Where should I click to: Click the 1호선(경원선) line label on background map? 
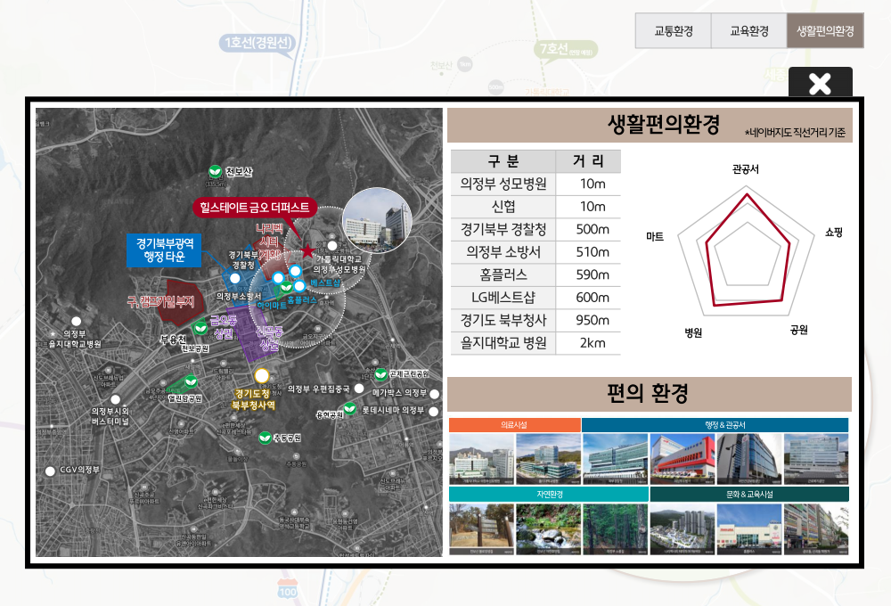click(258, 43)
